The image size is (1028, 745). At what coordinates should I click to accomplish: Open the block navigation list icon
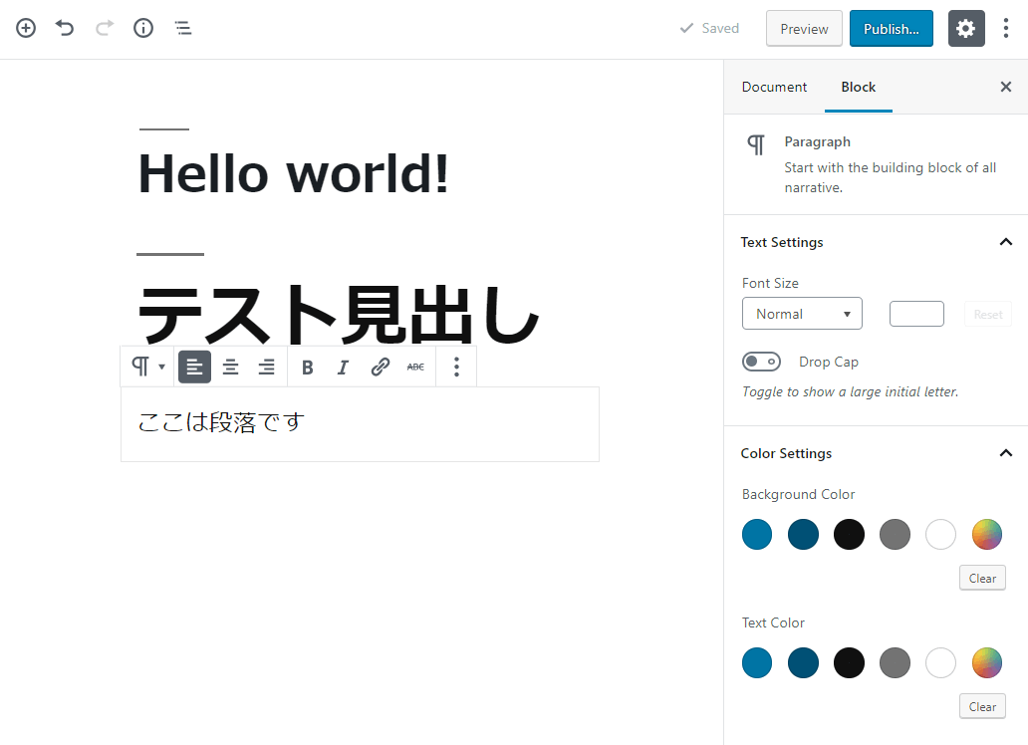click(x=183, y=28)
